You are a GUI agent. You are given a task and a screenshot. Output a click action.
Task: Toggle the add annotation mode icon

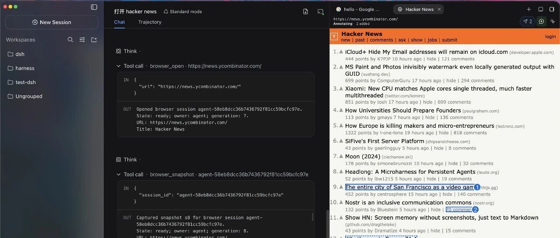542,21
